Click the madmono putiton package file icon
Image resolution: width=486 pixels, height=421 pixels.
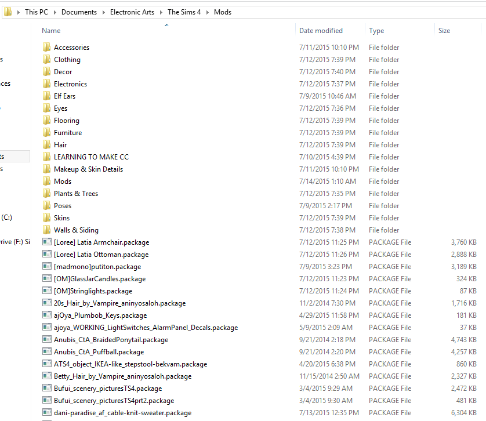click(47, 266)
